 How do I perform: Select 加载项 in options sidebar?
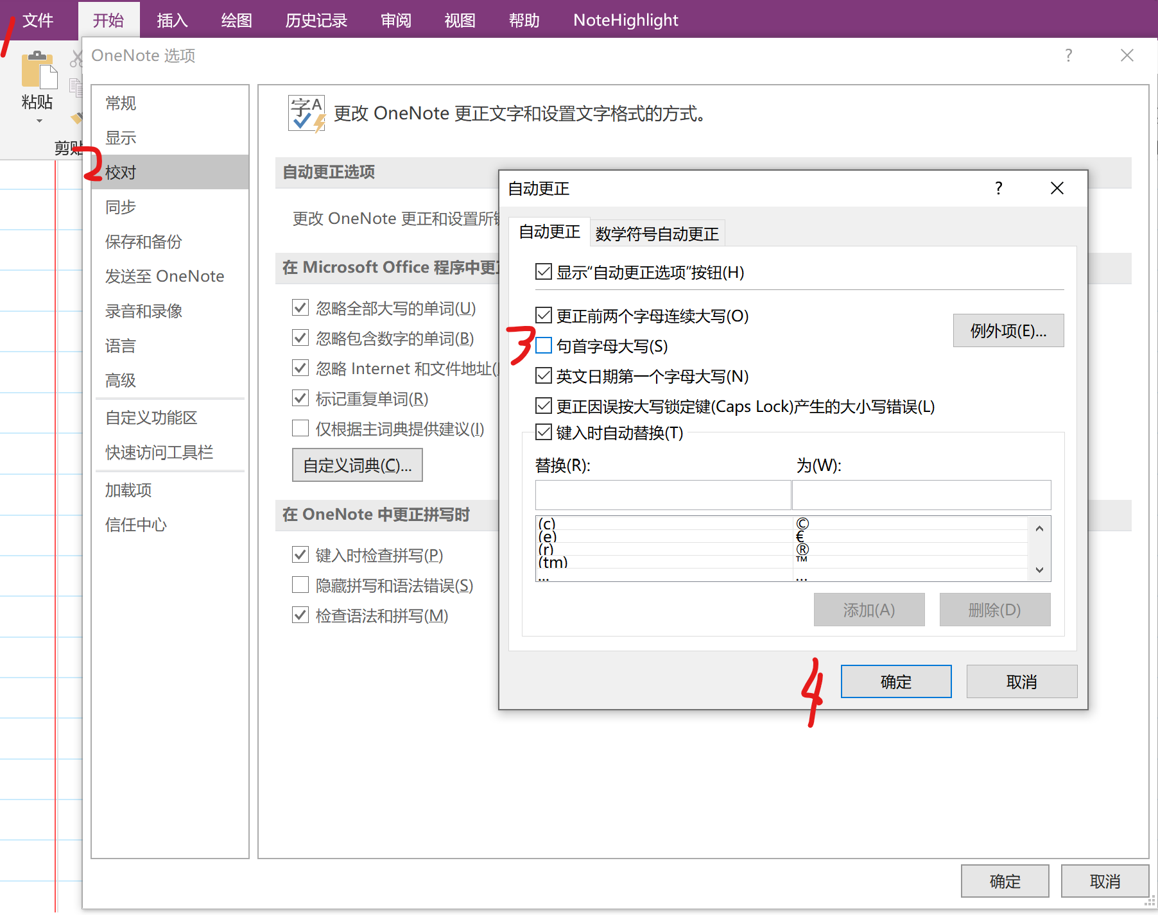point(170,490)
